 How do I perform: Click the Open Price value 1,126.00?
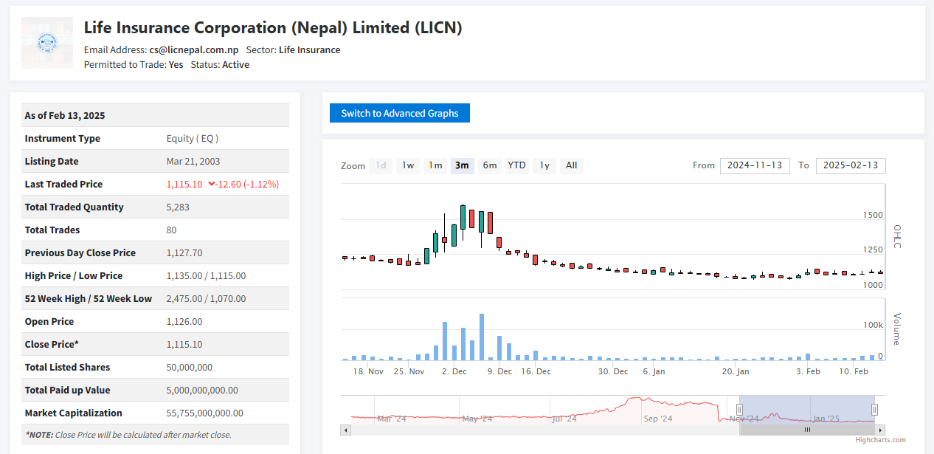[x=184, y=321]
